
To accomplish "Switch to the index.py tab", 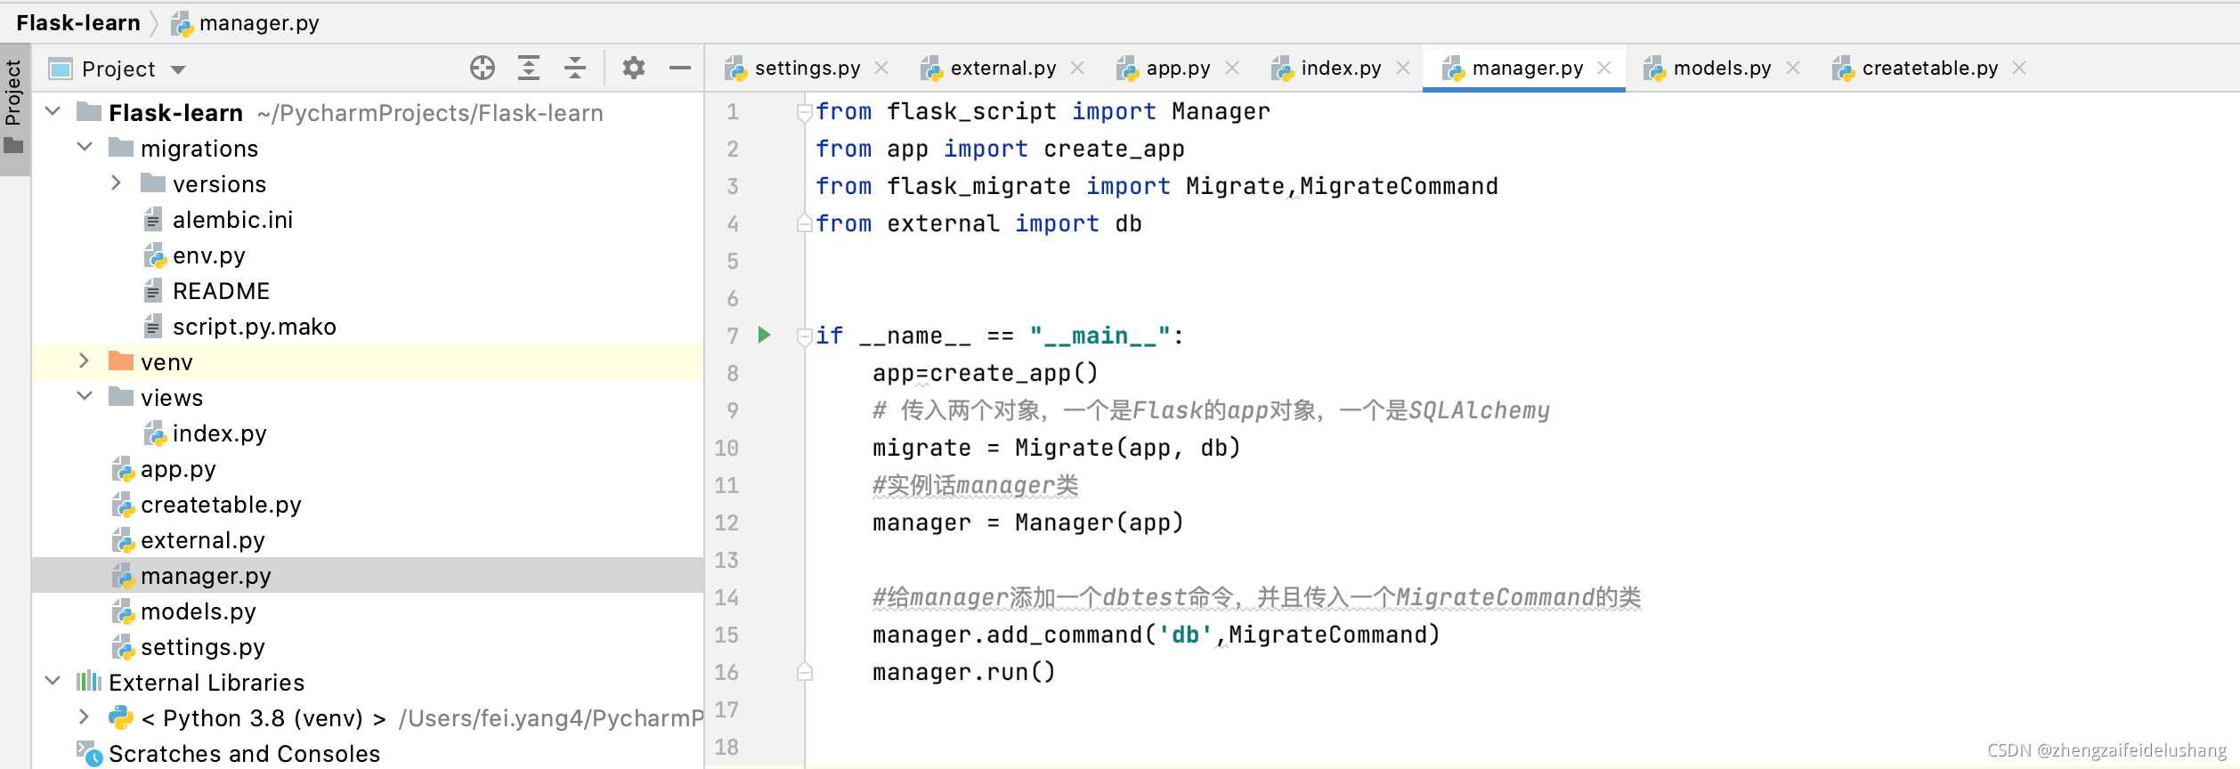I will pos(1340,69).
